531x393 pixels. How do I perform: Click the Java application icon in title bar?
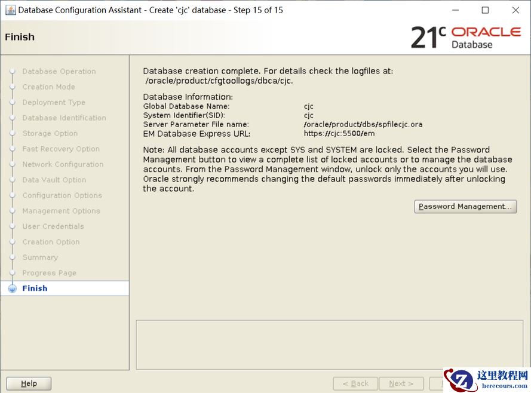pos(10,10)
